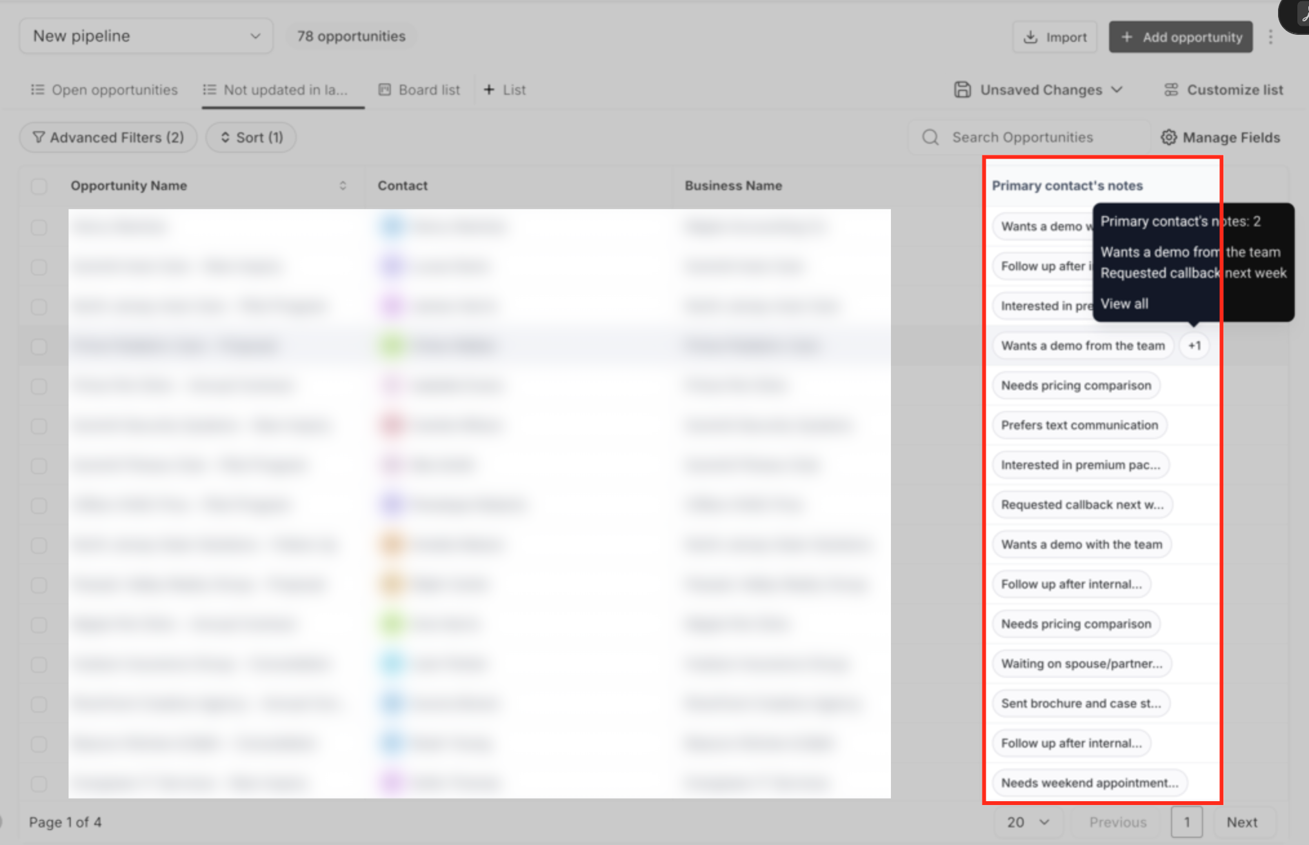Open the page size 20 dropdown
1309x845 pixels.
pyautogui.click(x=1028, y=822)
